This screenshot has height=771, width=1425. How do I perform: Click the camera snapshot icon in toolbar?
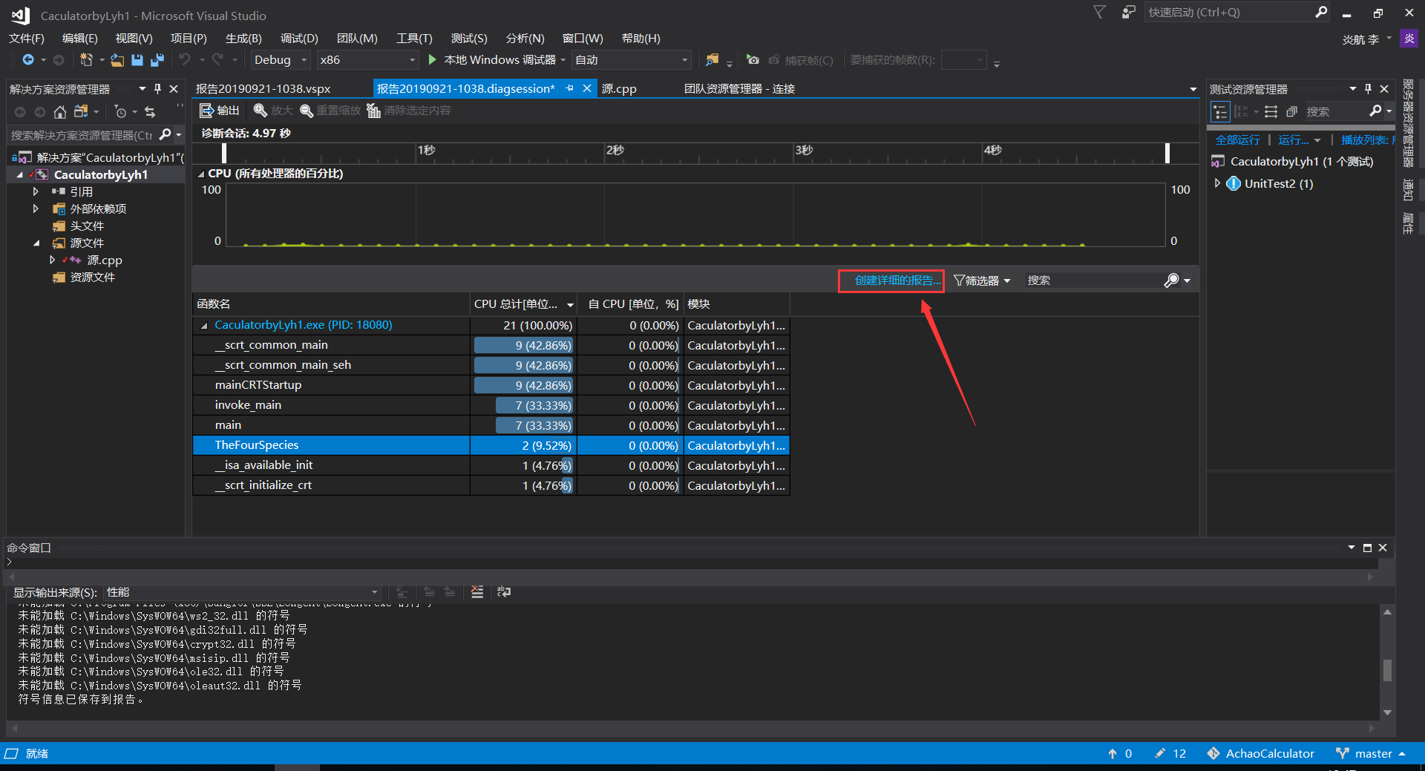coord(753,60)
